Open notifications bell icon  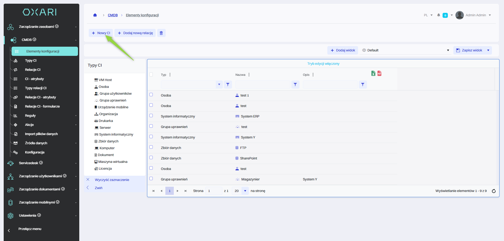tap(438, 15)
